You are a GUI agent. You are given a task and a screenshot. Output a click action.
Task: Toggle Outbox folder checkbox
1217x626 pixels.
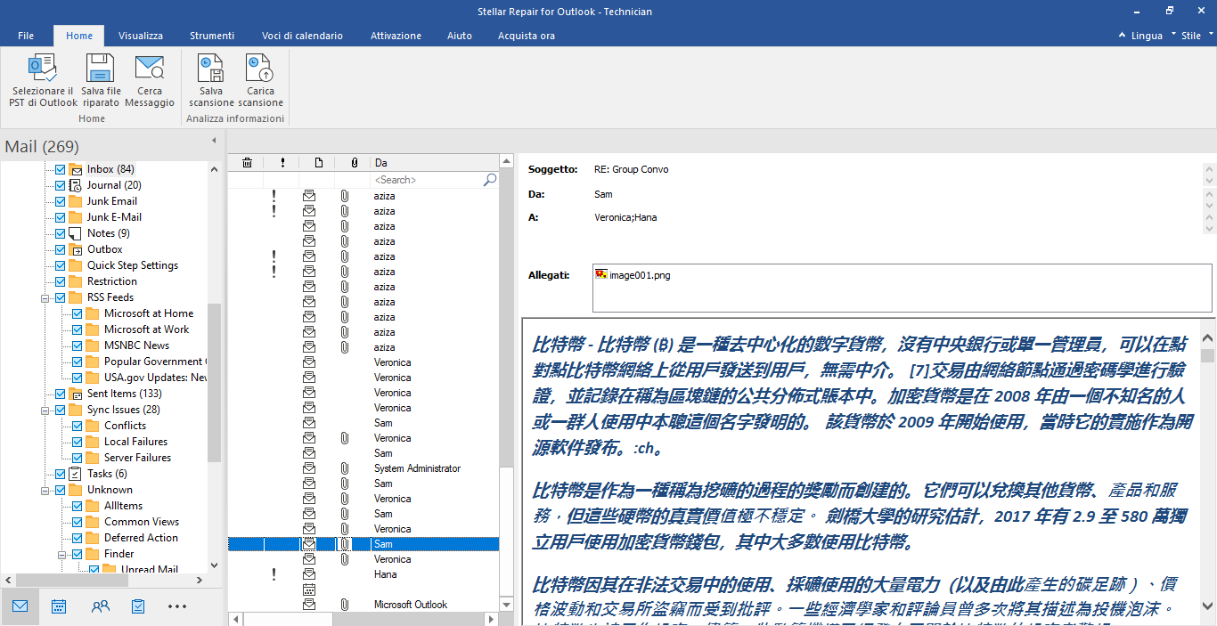click(61, 249)
